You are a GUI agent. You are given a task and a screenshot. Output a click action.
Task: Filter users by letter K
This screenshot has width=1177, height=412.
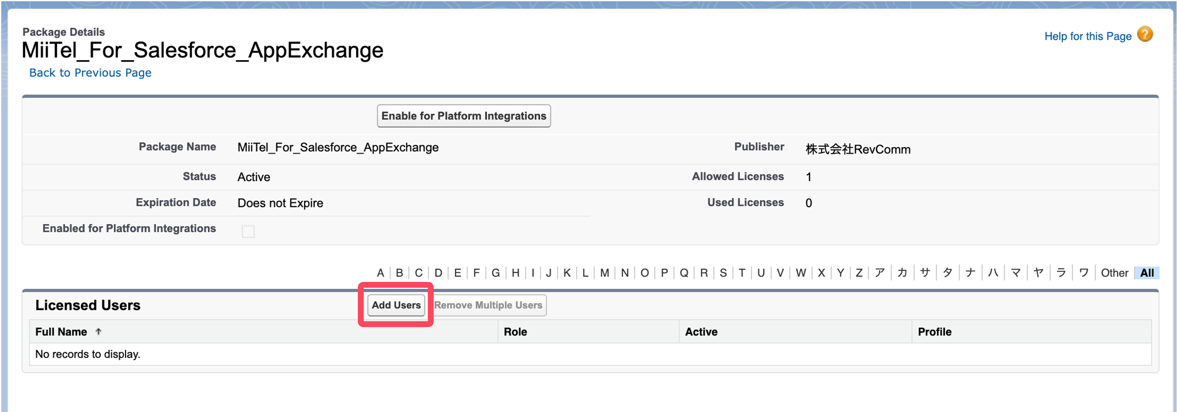coord(567,273)
